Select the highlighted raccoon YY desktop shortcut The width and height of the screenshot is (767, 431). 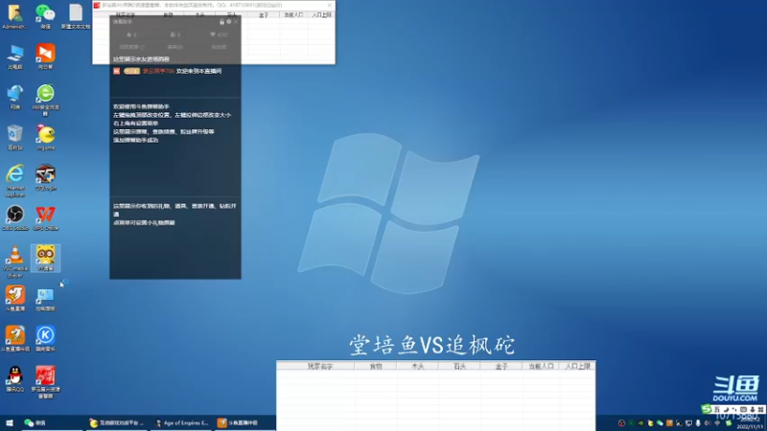pos(45,259)
